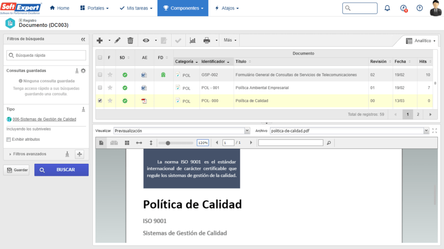The image size is (444, 249).
Task: Open the help question mark icon
Action: [x=419, y=8]
